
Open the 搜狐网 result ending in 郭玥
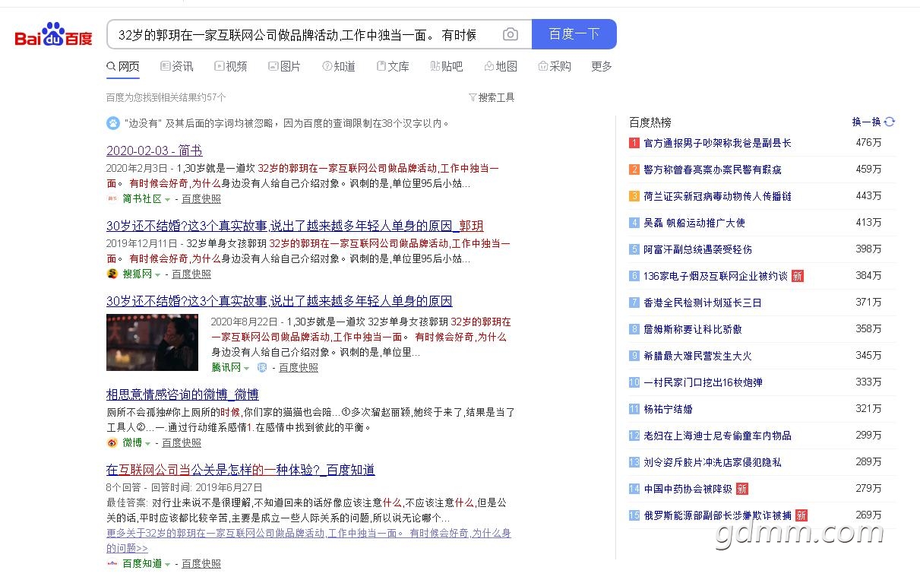295,226
